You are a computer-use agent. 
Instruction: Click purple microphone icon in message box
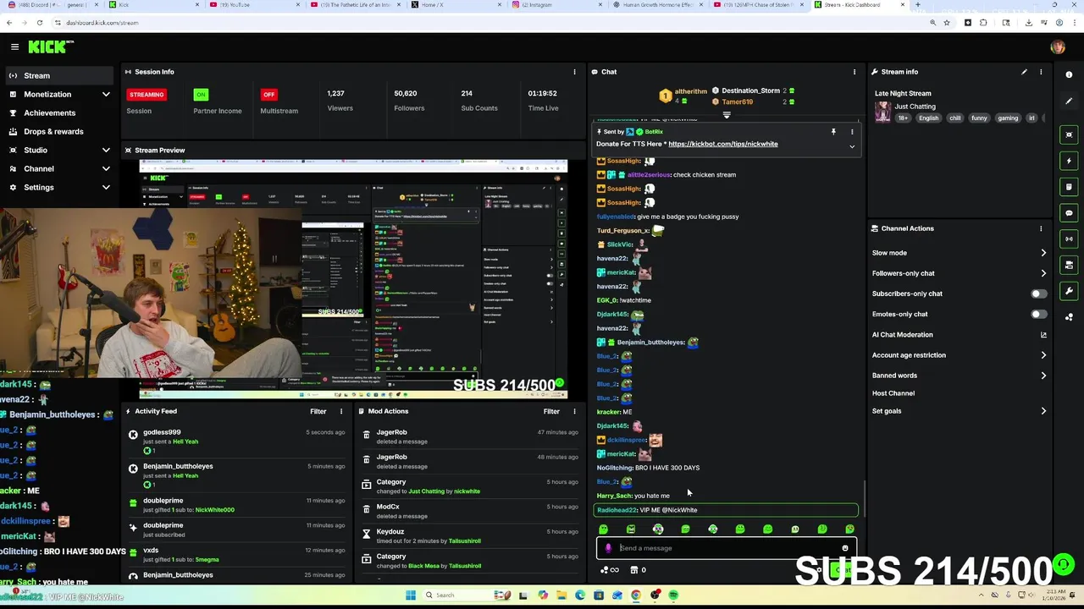608,548
